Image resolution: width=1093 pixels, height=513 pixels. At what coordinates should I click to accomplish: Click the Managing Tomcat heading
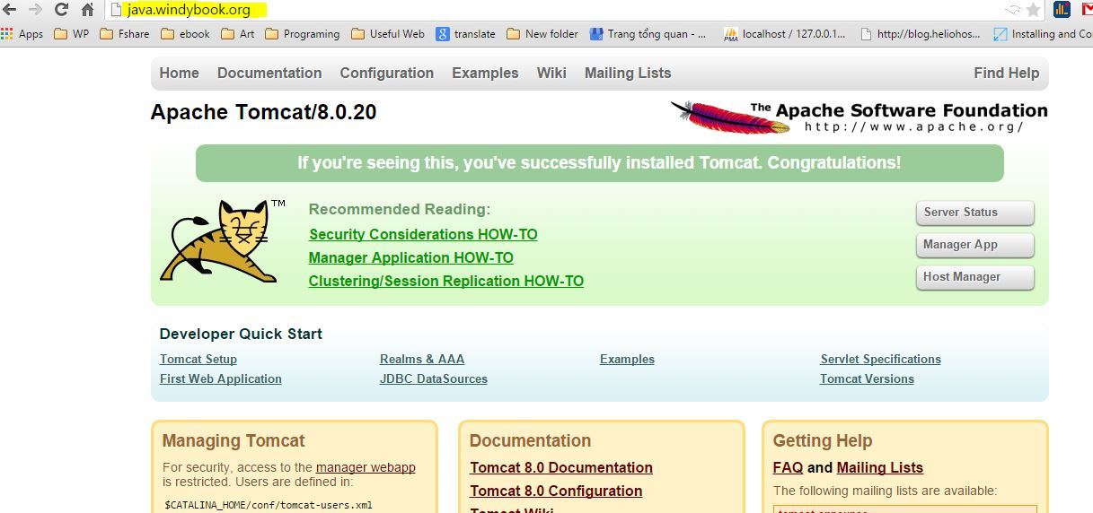(234, 441)
